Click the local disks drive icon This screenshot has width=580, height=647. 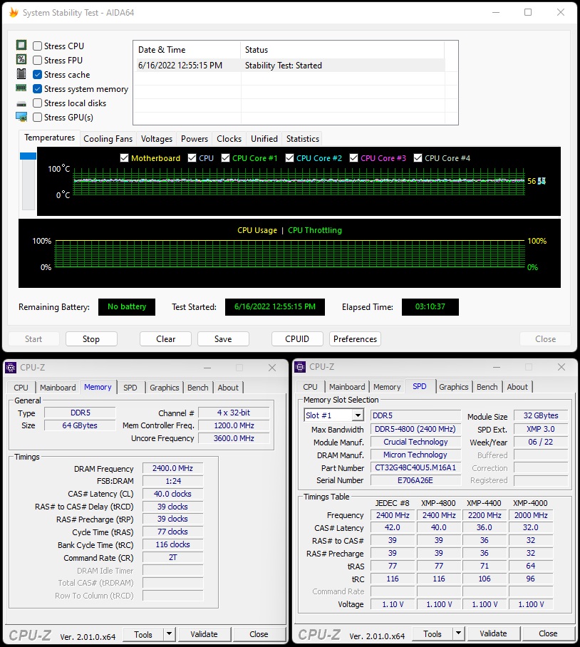coord(21,103)
